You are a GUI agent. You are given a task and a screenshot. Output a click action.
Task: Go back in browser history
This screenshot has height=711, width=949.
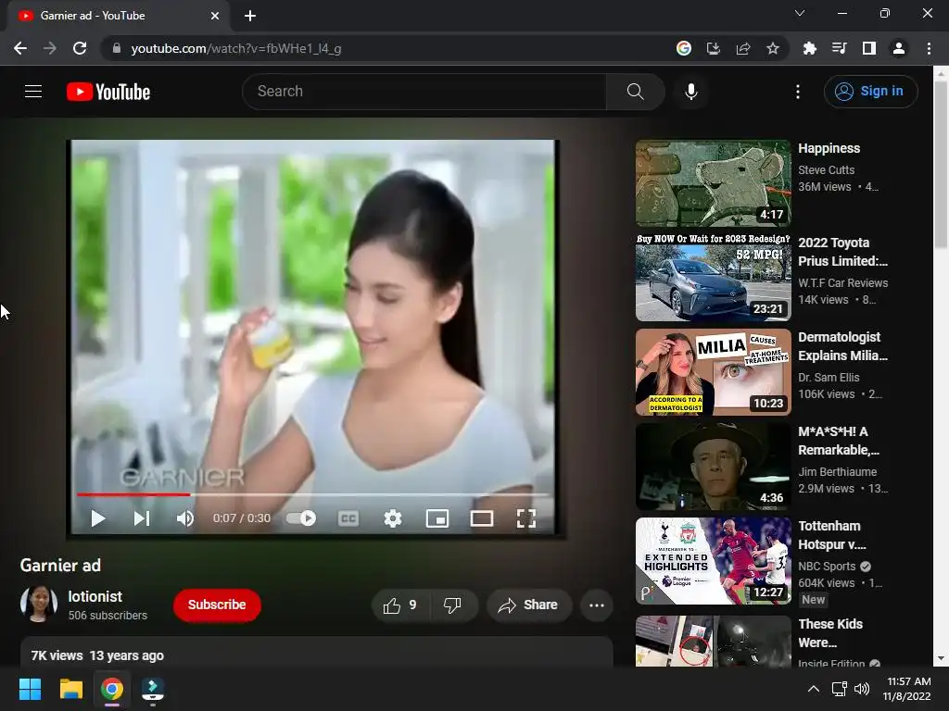point(20,48)
